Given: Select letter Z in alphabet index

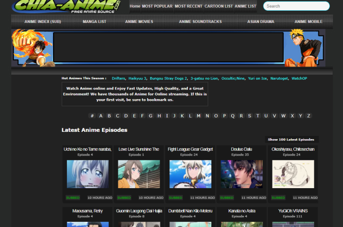Looking at the screenshot, I should (309, 116).
